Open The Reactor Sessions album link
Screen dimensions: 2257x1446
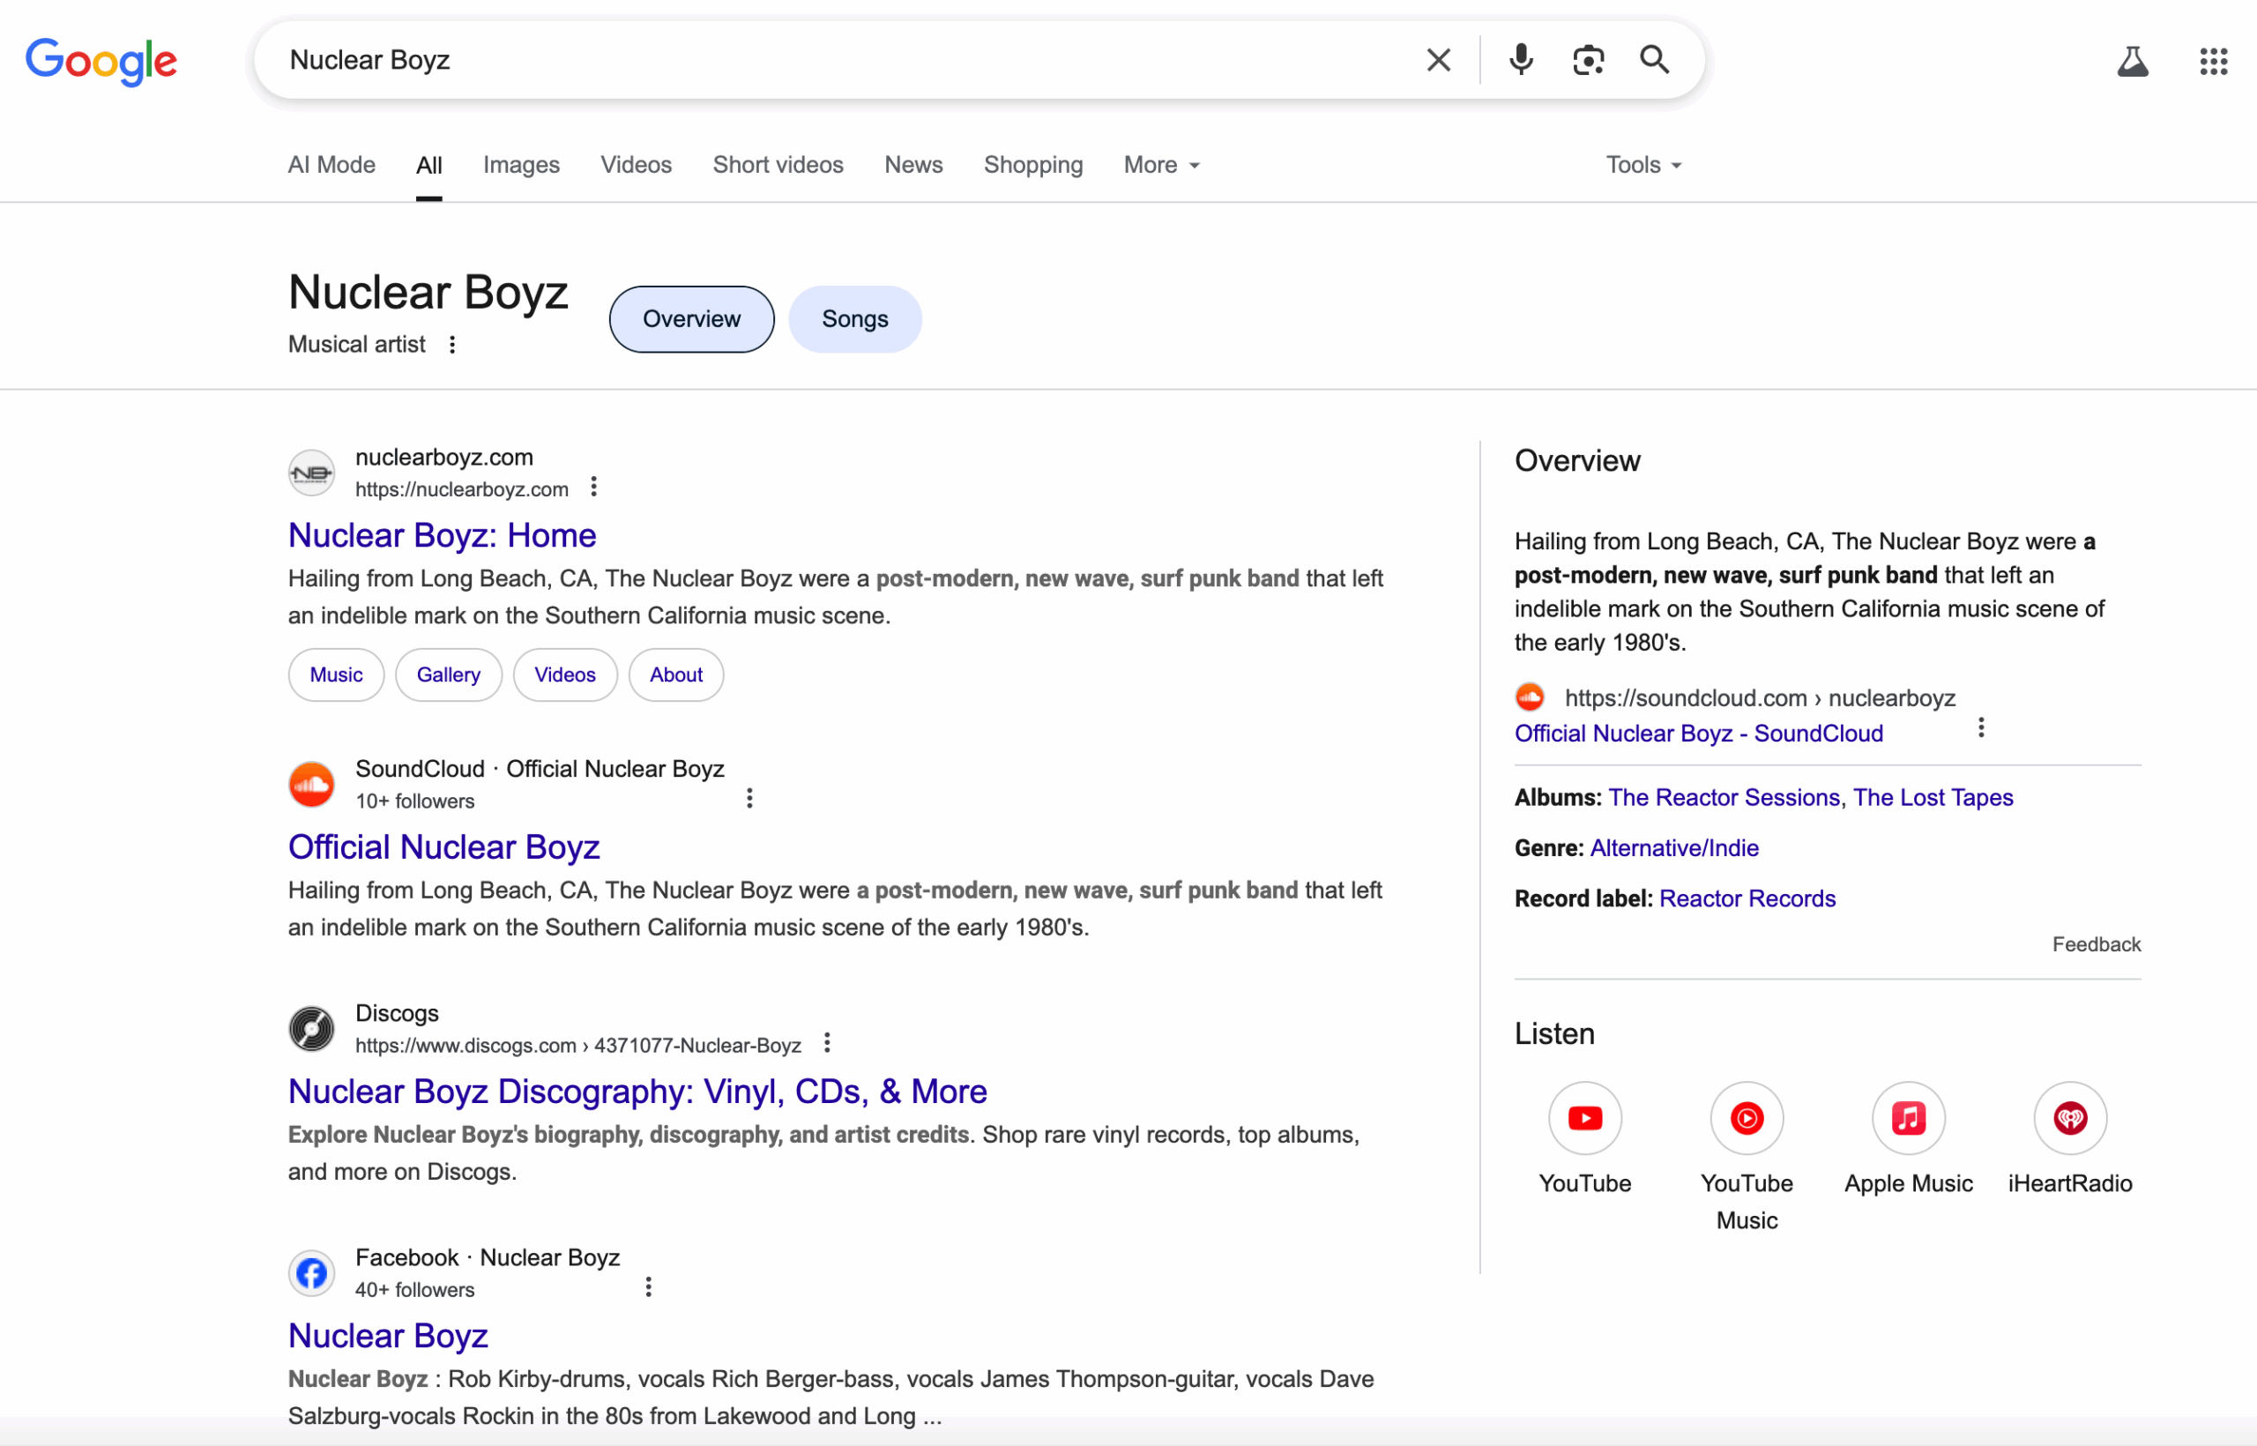coord(1724,797)
